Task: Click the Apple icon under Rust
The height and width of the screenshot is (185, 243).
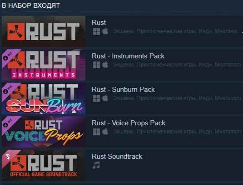Action: [x=105, y=31]
